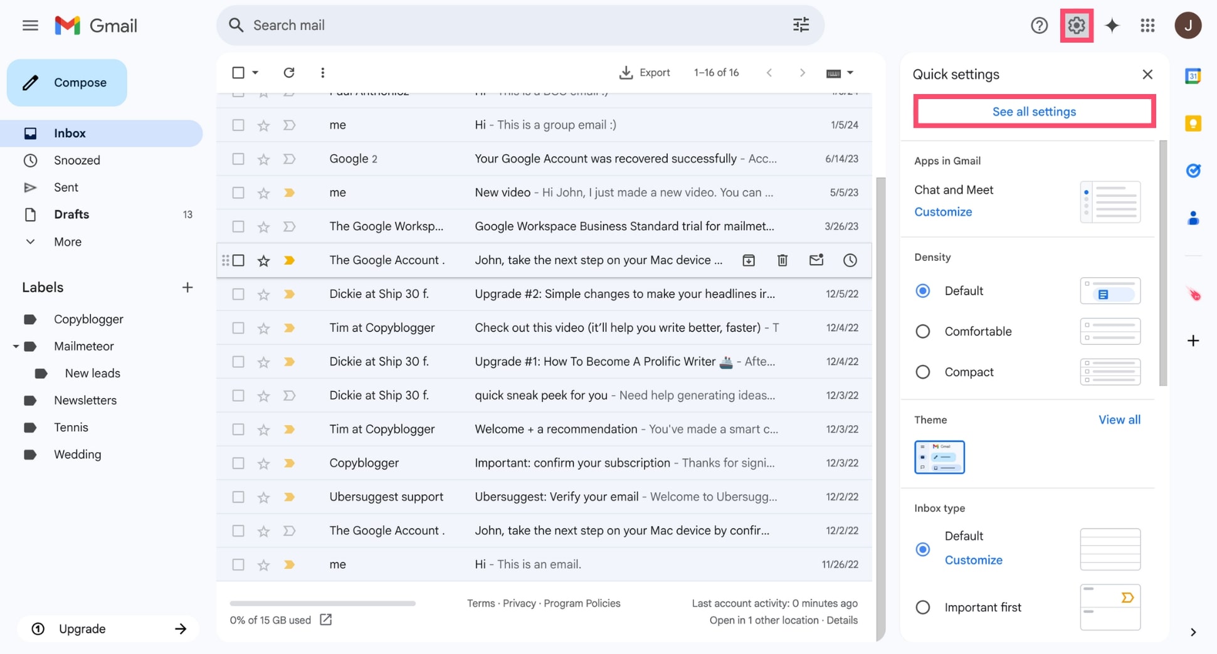Click the storage usage progress bar
The height and width of the screenshot is (654, 1217).
[322, 603]
